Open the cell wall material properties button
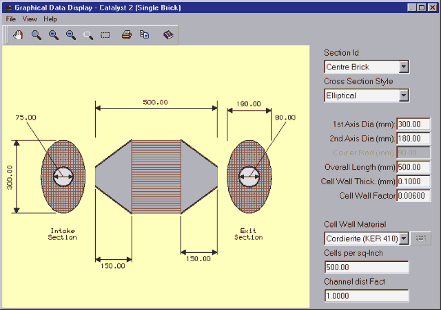Screen dimensions: 441x310 click(421, 239)
